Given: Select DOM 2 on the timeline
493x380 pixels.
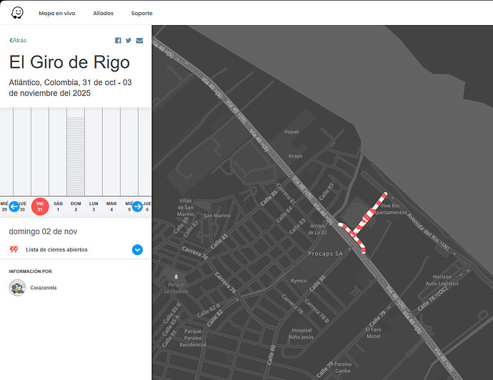Looking at the screenshot, I should pos(76,206).
